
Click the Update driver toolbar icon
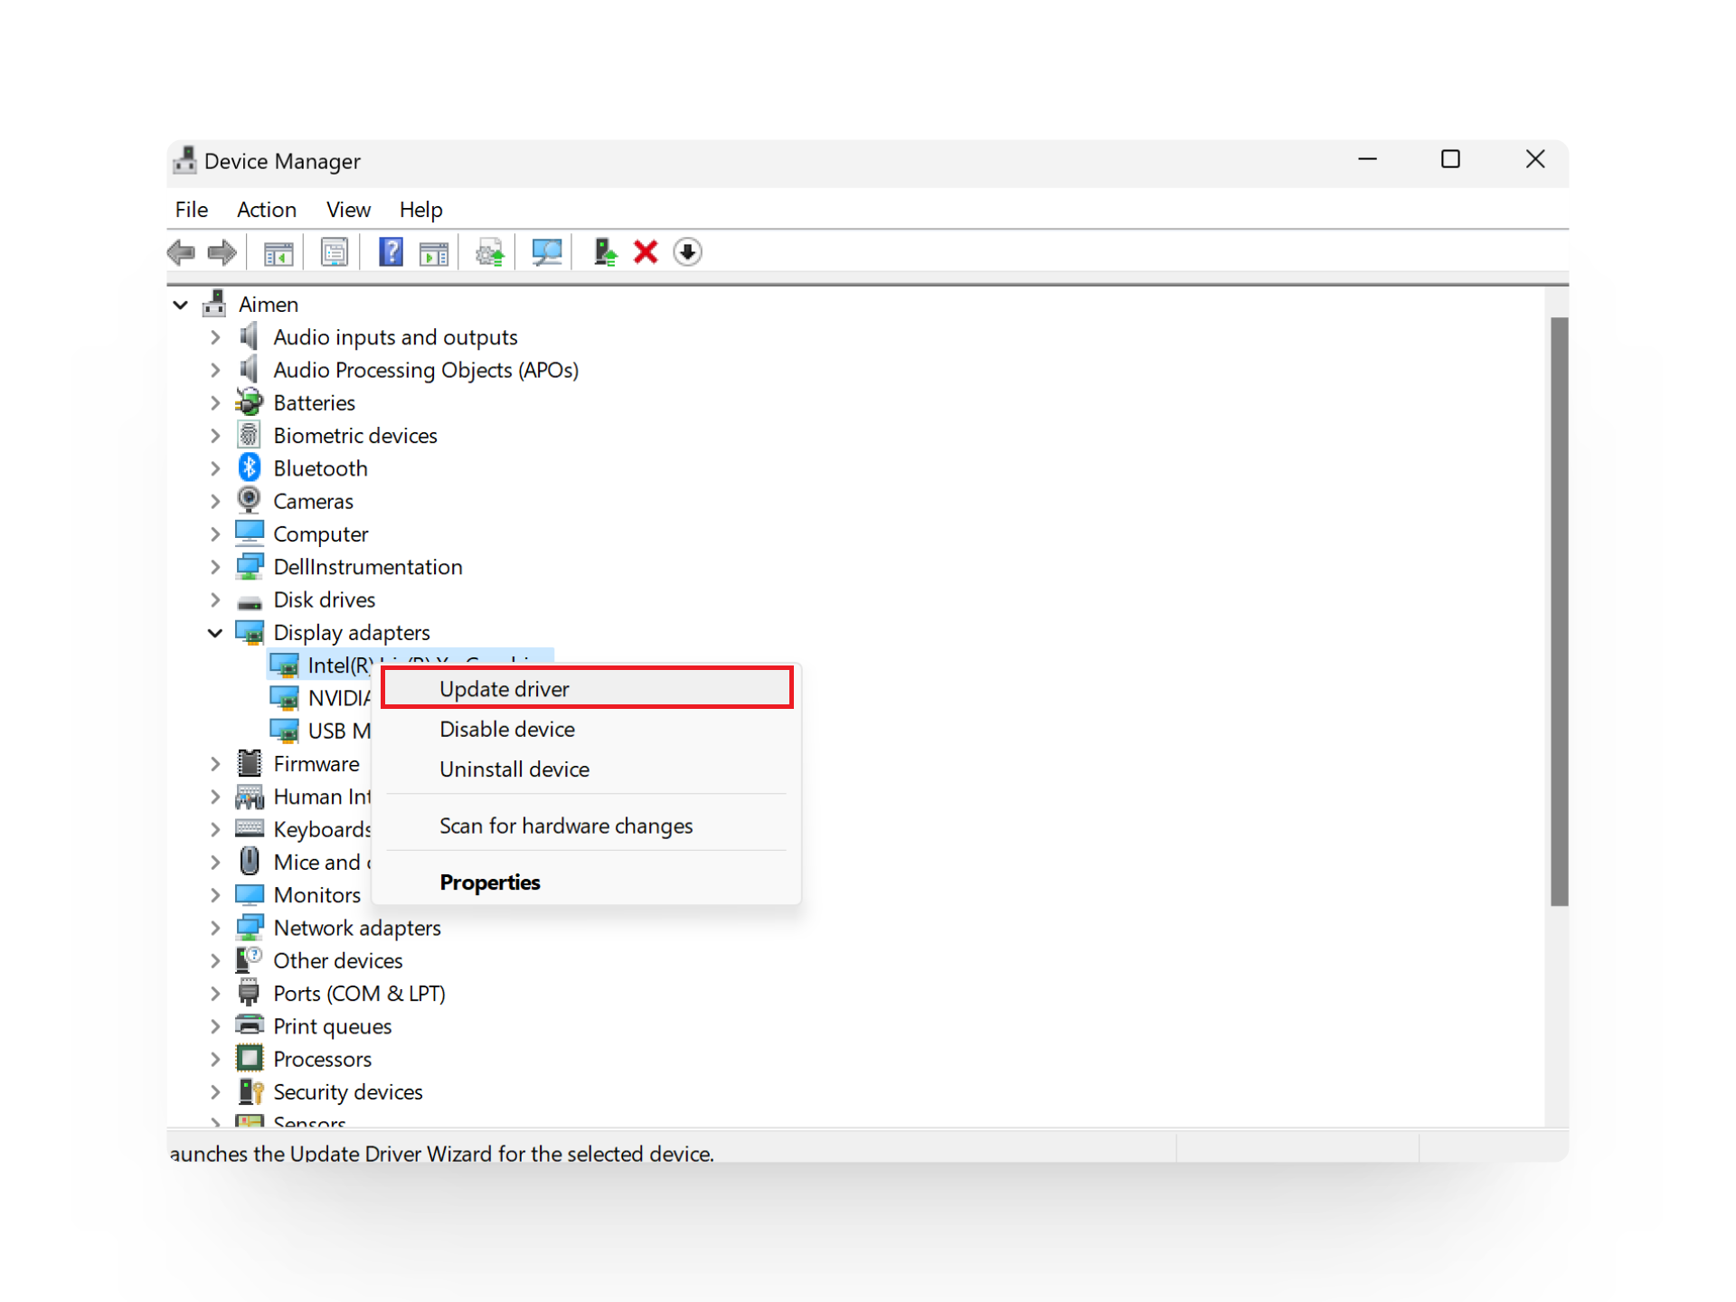click(x=489, y=252)
